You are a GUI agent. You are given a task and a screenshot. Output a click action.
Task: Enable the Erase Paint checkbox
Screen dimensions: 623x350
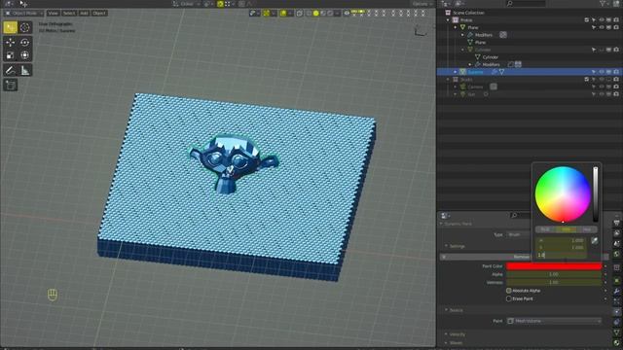(x=508, y=298)
